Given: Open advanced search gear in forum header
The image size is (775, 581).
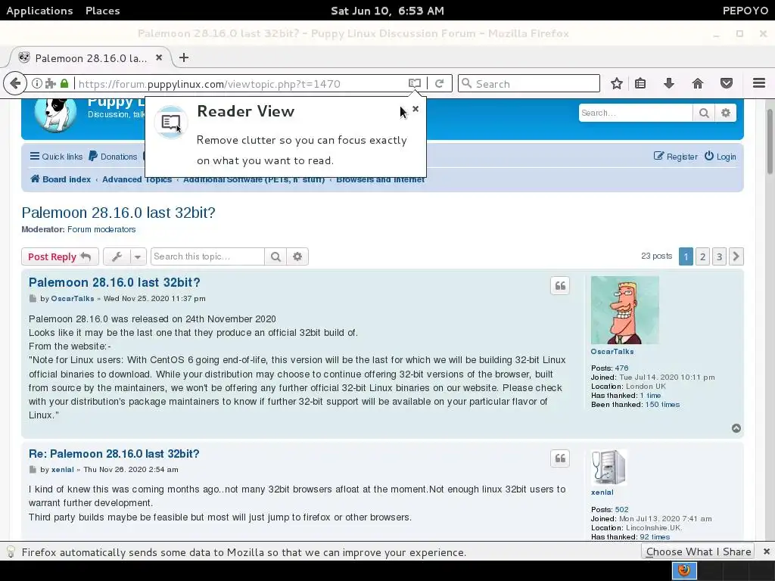Looking at the screenshot, I should point(726,113).
